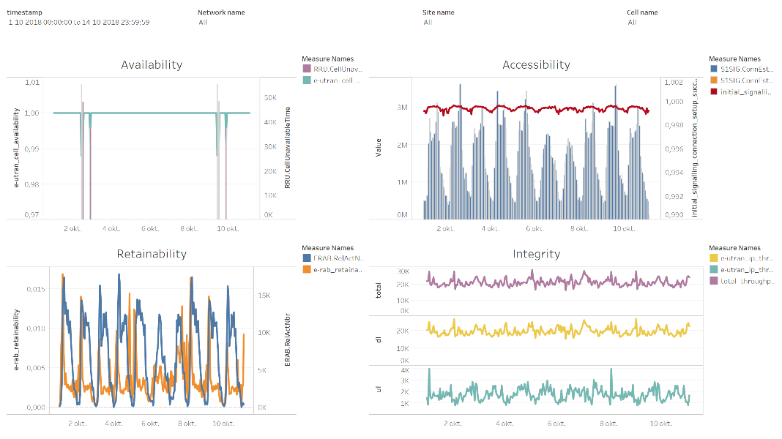
Task: Open the Site name filter value All
Action: click(x=428, y=23)
